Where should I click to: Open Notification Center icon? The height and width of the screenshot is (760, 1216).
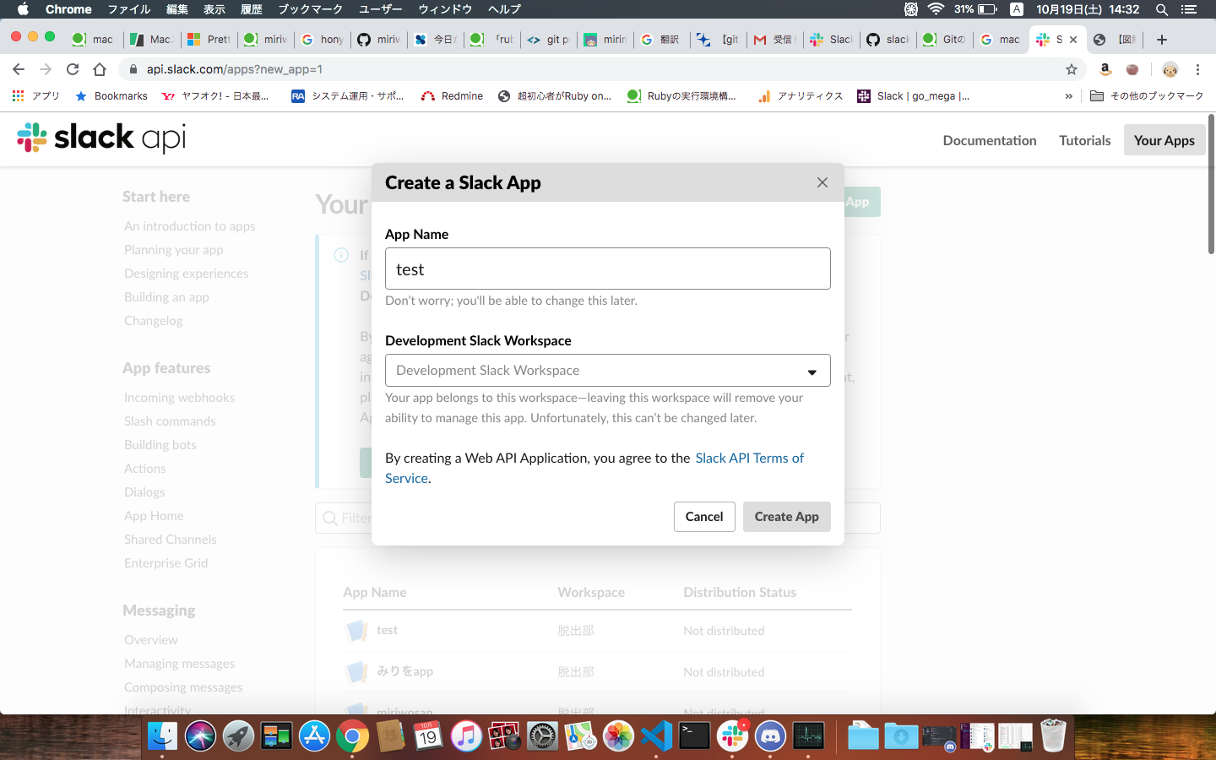(x=1189, y=9)
